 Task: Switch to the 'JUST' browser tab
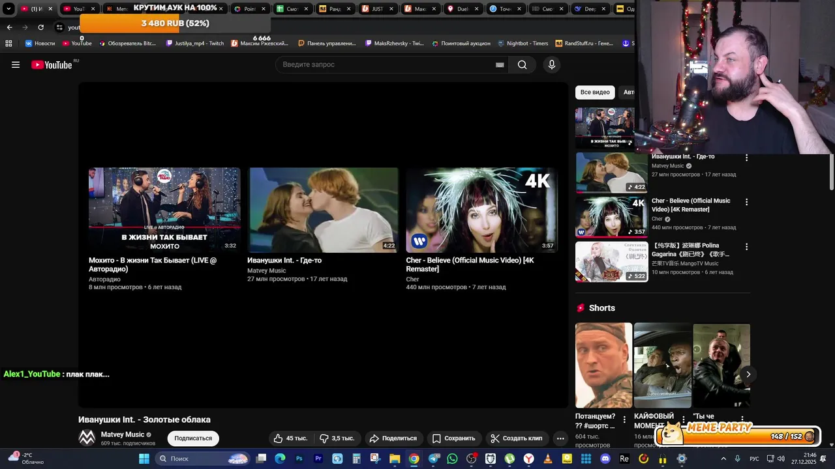click(x=377, y=9)
